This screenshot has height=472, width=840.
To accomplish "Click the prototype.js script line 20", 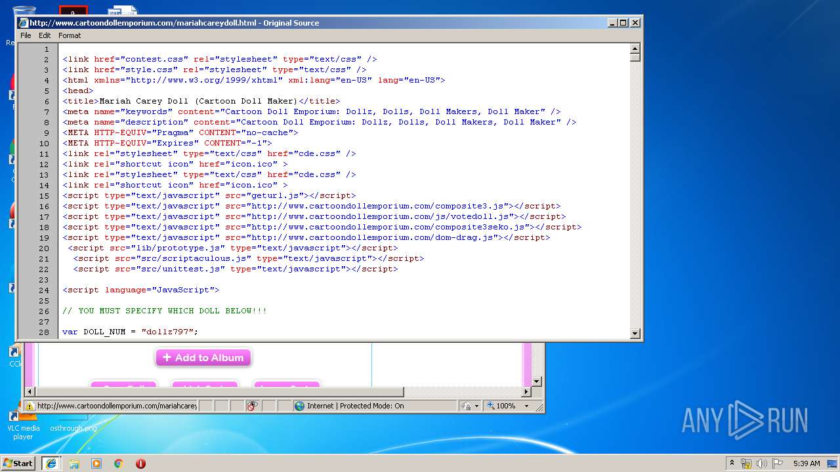I will [233, 248].
